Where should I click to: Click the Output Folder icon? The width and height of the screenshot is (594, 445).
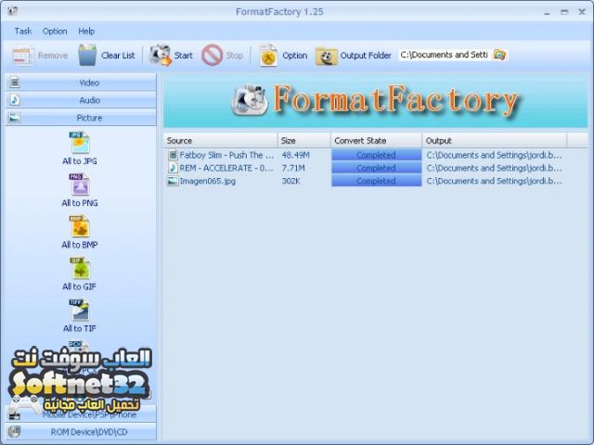[326, 56]
